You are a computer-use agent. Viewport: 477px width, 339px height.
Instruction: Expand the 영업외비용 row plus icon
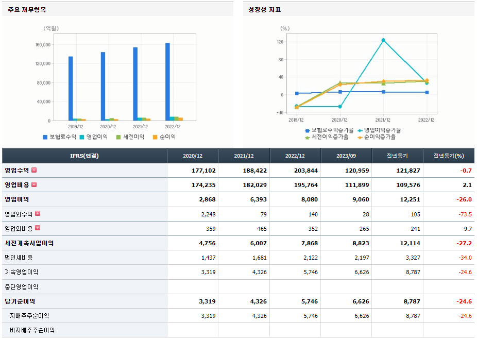tap(38, 228)
